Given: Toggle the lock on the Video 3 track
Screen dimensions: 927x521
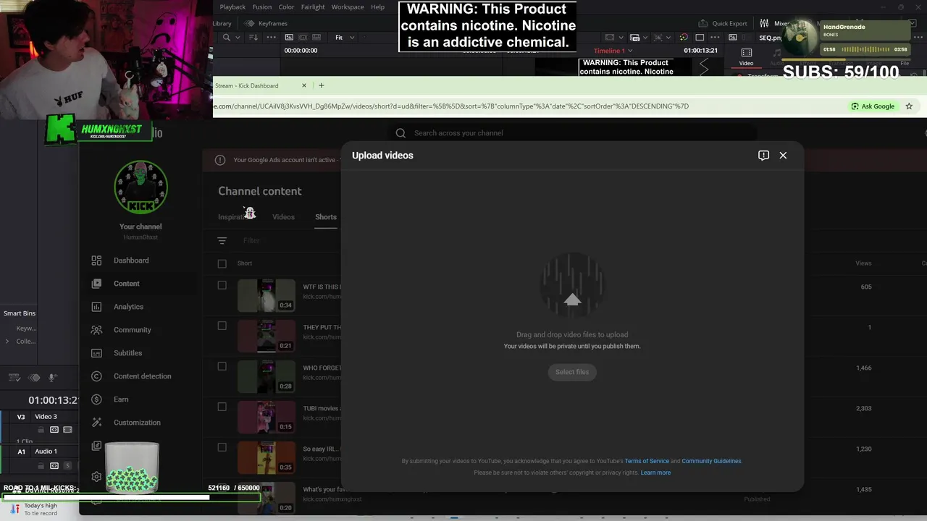Looking at the screenshot, I should 41,430.
